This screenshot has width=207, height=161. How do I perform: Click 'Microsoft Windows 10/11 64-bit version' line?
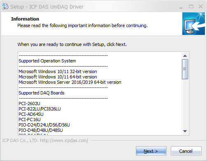(58, 77)
